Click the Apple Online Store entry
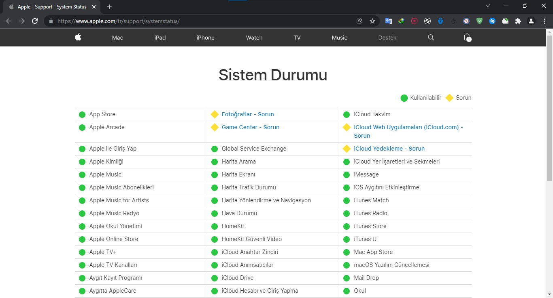Screen dimensions: 553x298 pos(114,239)
